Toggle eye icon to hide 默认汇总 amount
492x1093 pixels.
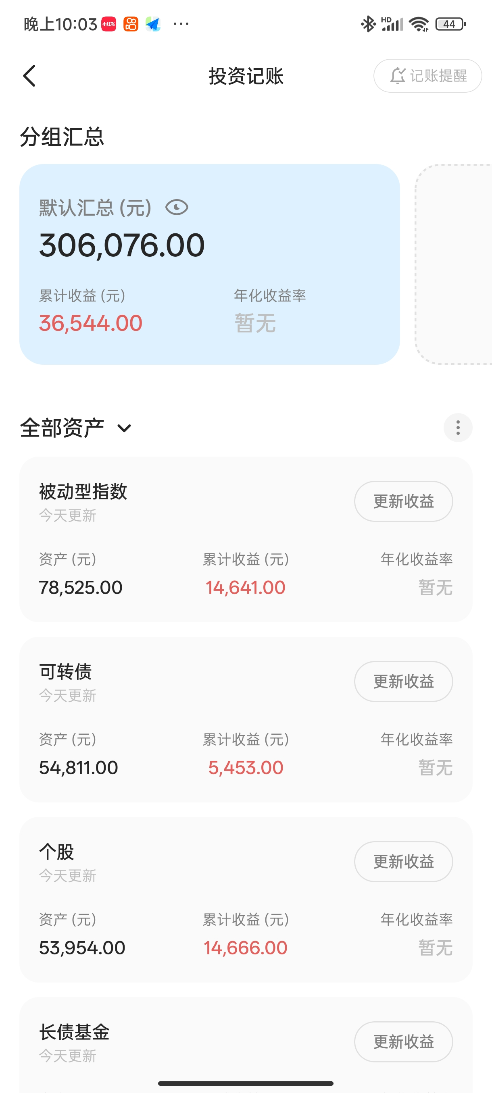click(x=177, y=208)
